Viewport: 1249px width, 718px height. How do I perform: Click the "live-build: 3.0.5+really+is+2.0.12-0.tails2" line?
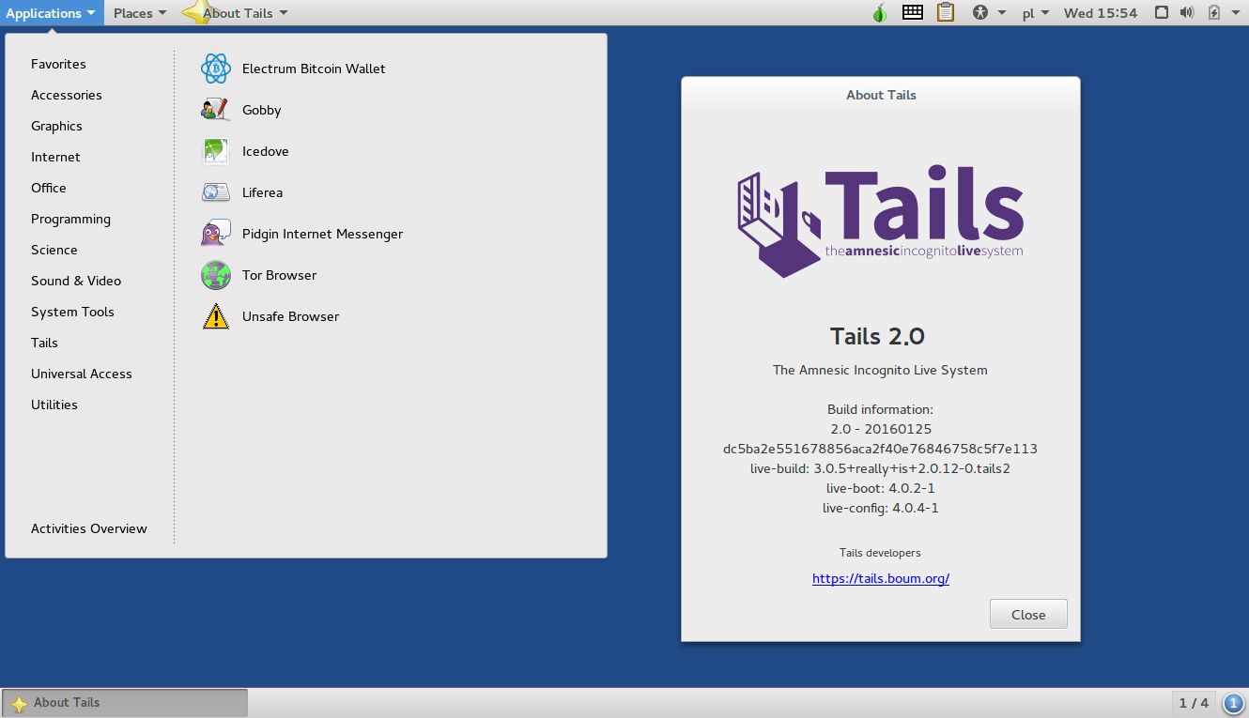[x=880, y=468]
